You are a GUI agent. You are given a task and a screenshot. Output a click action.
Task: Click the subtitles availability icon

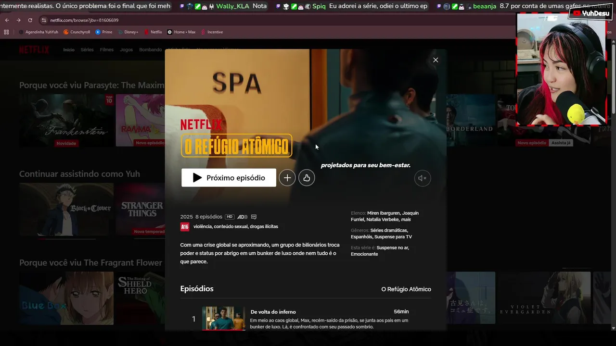[x=254, y=217]
